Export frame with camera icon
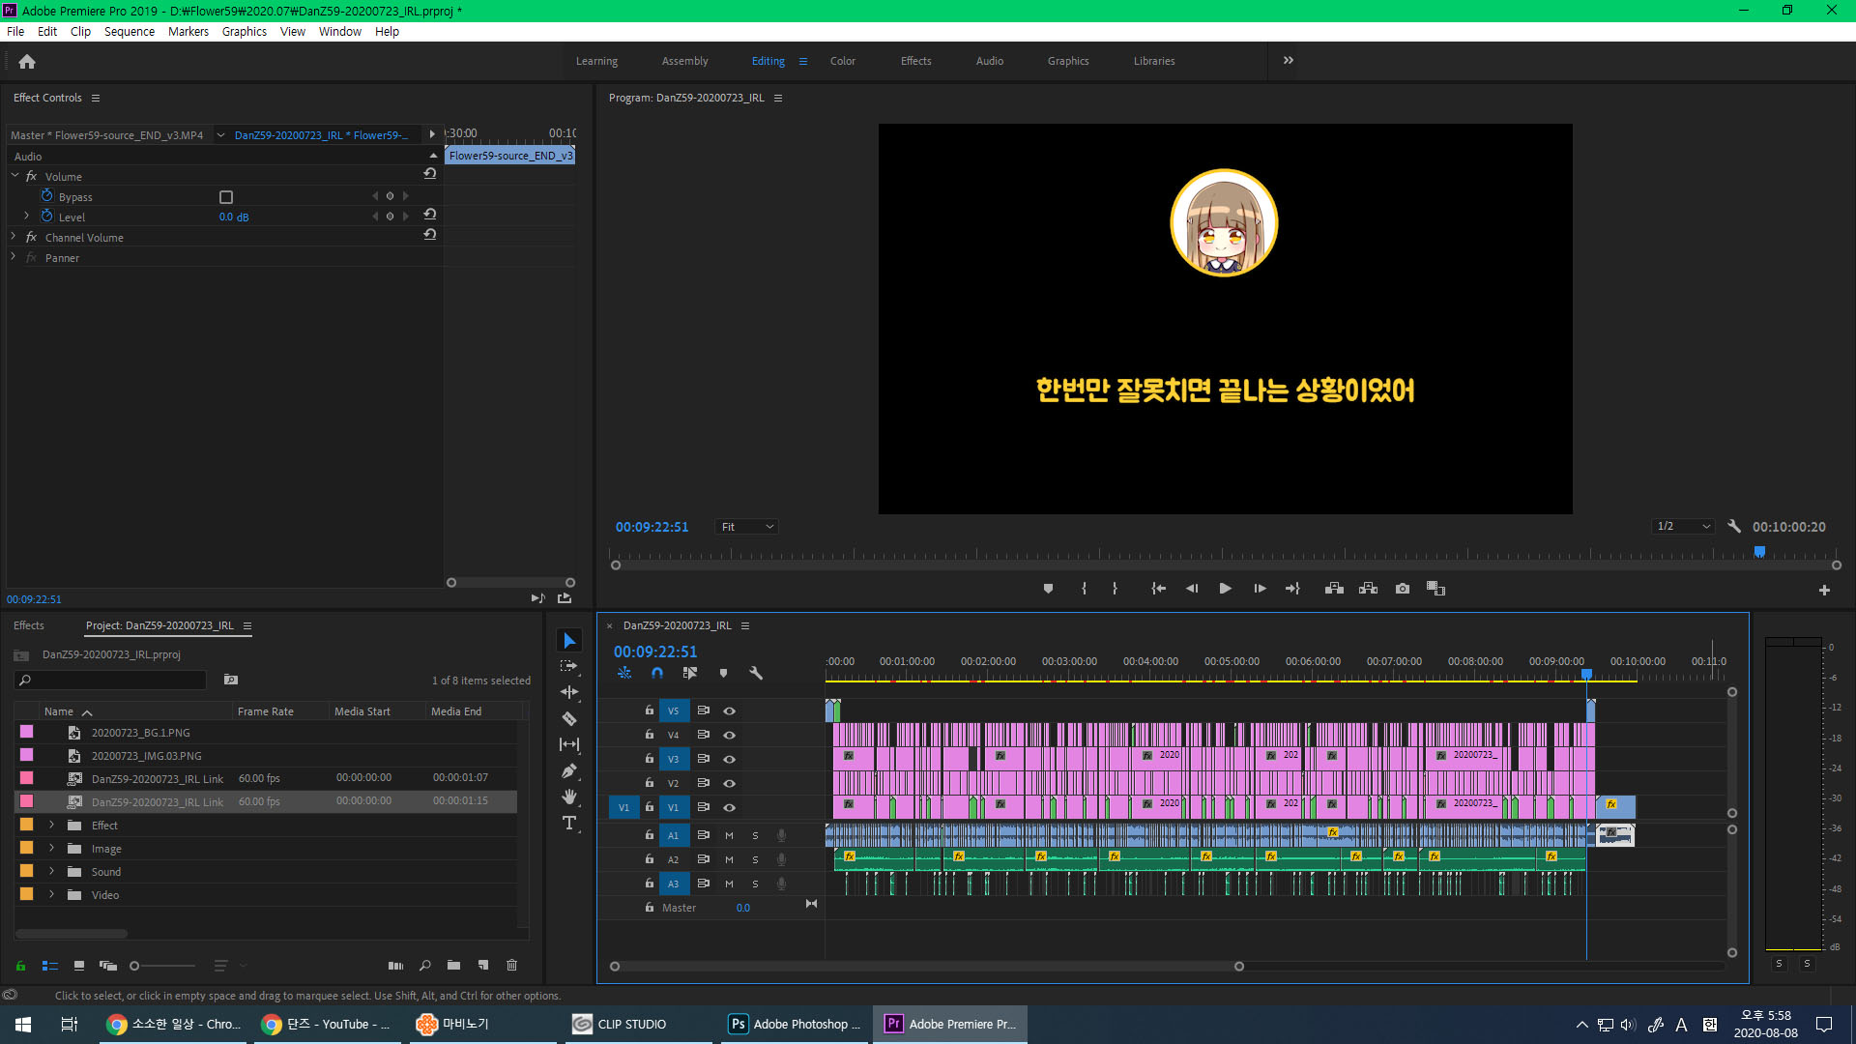Image resolution: width=1856 pixels, height=1044 pixels. (x=1403, y=589)
